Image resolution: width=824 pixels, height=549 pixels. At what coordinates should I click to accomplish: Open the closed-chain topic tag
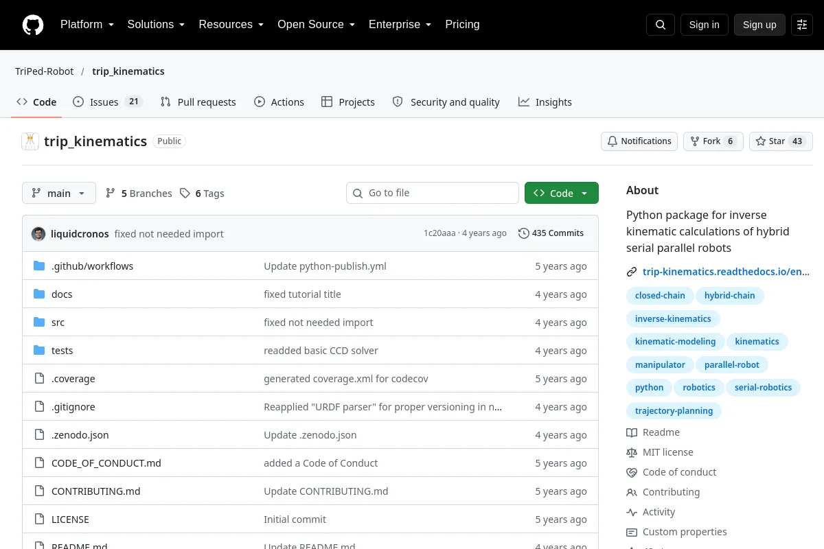[x=660, y=296]
